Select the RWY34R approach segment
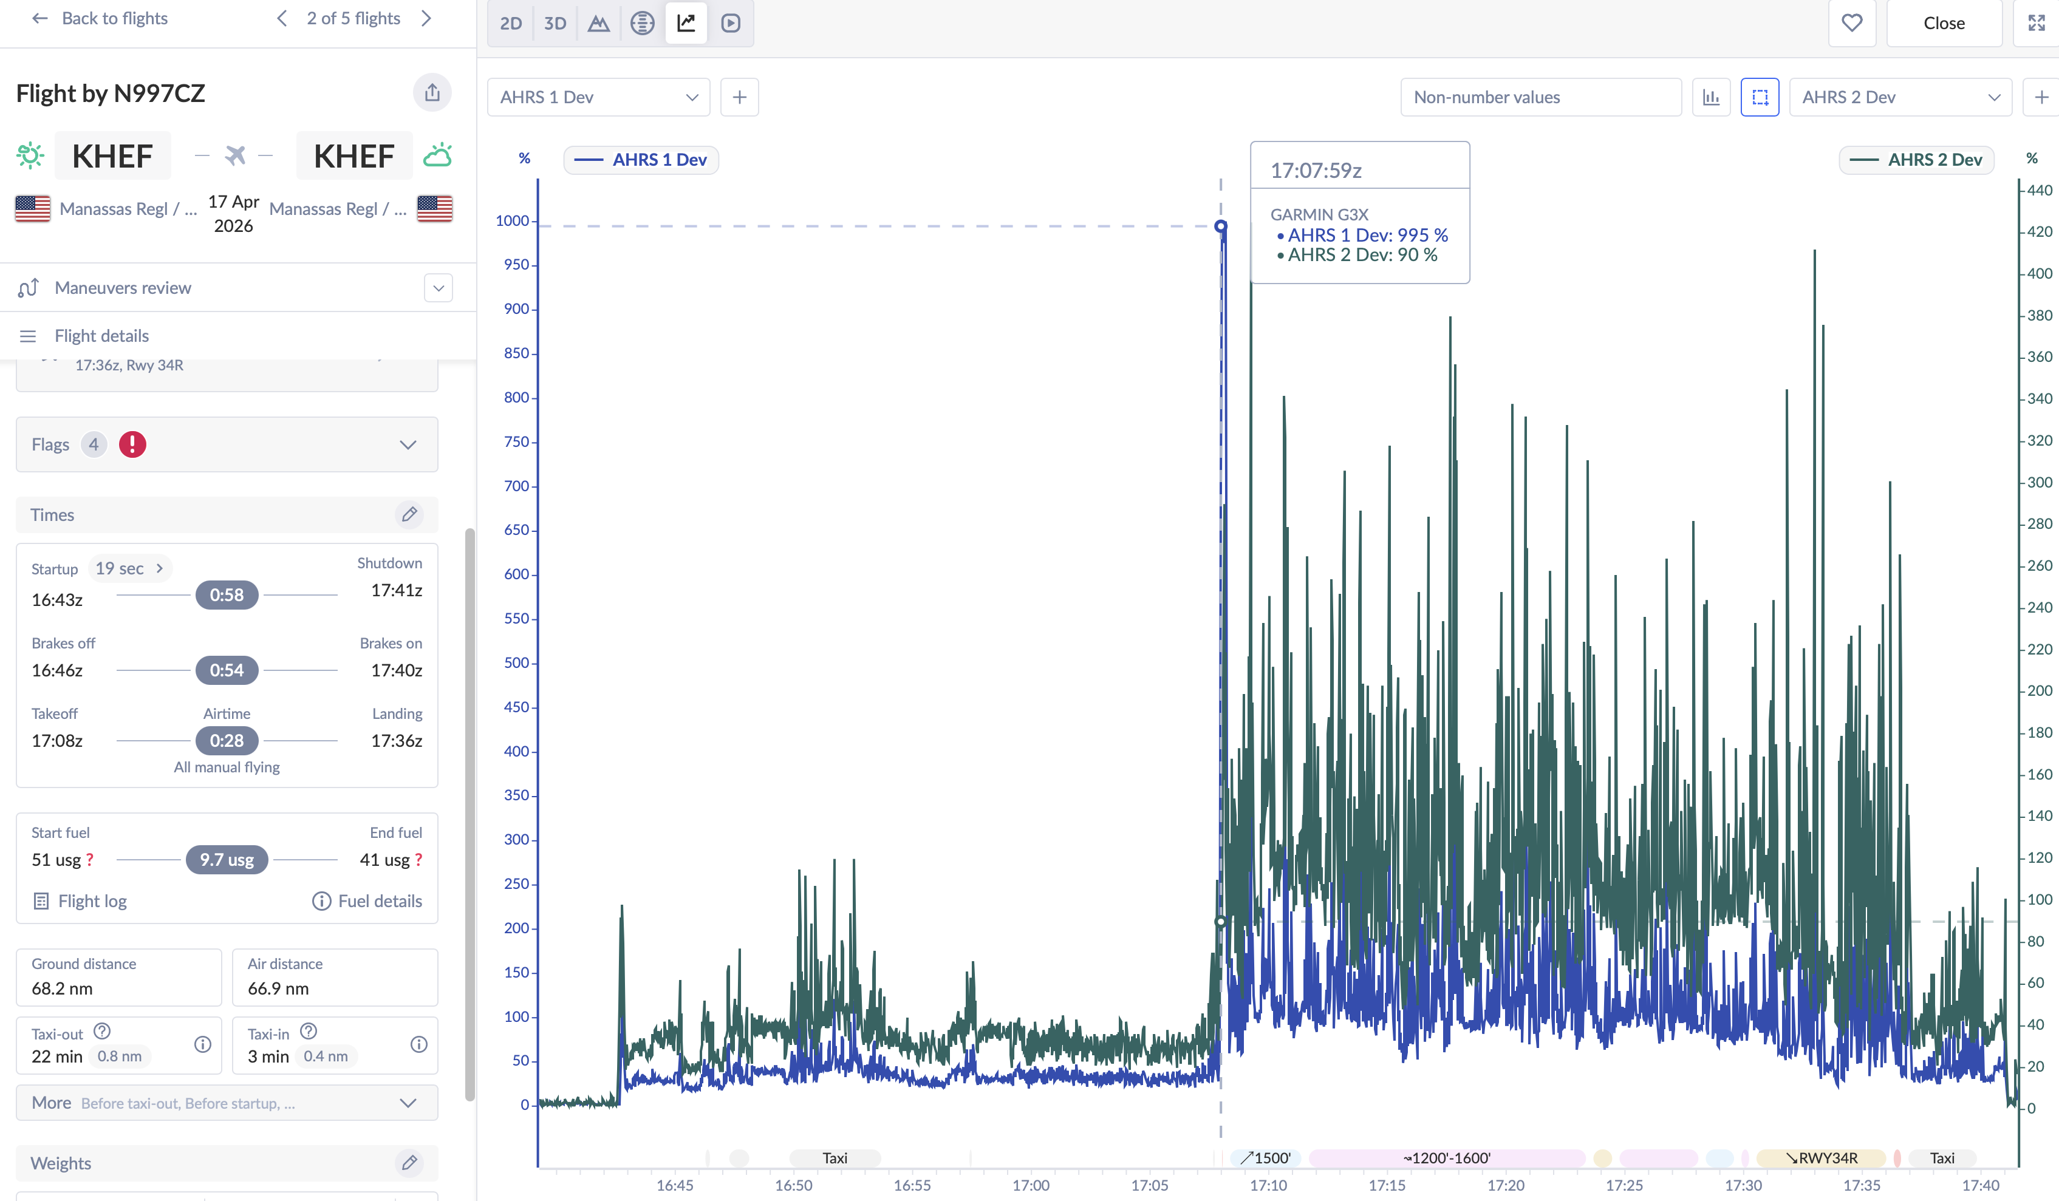The image size is (2059, 1201). click(x=1822, y=1158)
